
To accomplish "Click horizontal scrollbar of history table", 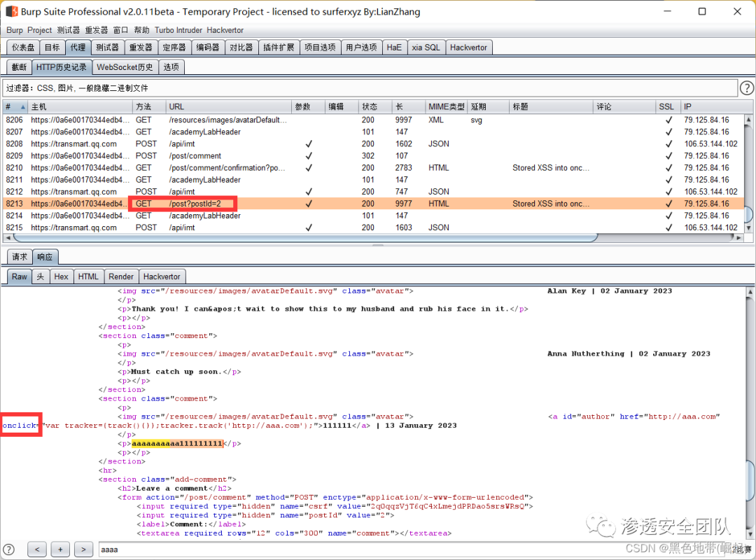I will 306,237.
